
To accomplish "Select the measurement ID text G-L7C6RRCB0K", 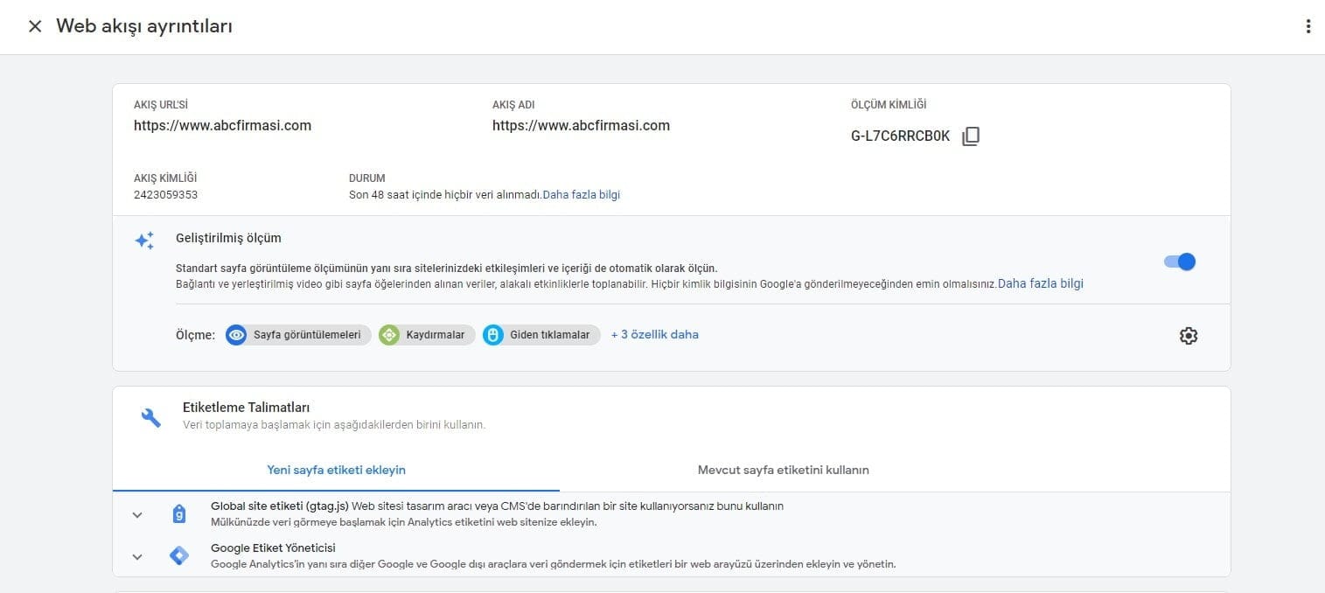I will 900,136.
